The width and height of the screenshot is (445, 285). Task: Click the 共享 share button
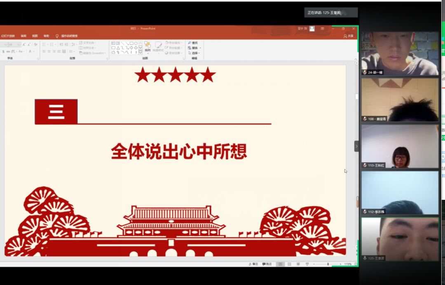coord(348,36)
